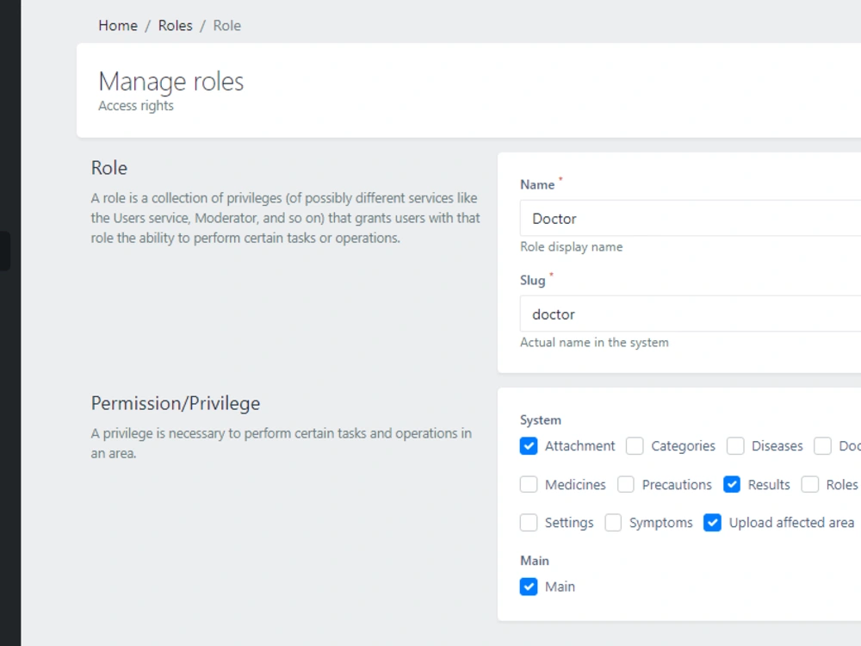The width and height of the screenshot is (861, 646).
Task: Navigate to Home via the breadcrumb
Action: tap(118, 25)
